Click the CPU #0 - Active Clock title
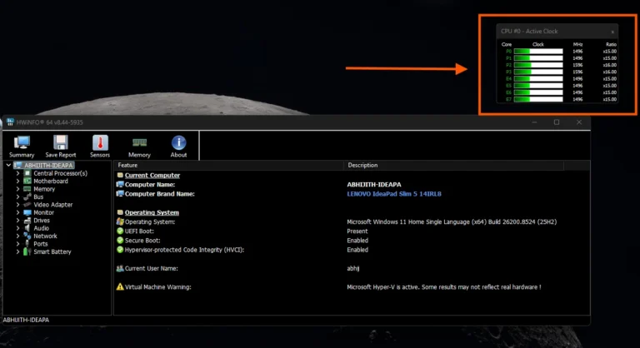The width and height of the screenshot is (640, 348). (x=529, y=31)
